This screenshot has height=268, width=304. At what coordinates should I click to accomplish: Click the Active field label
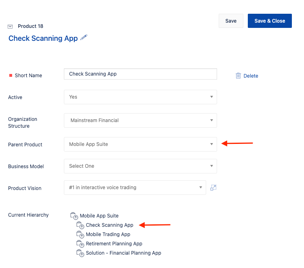15,97
